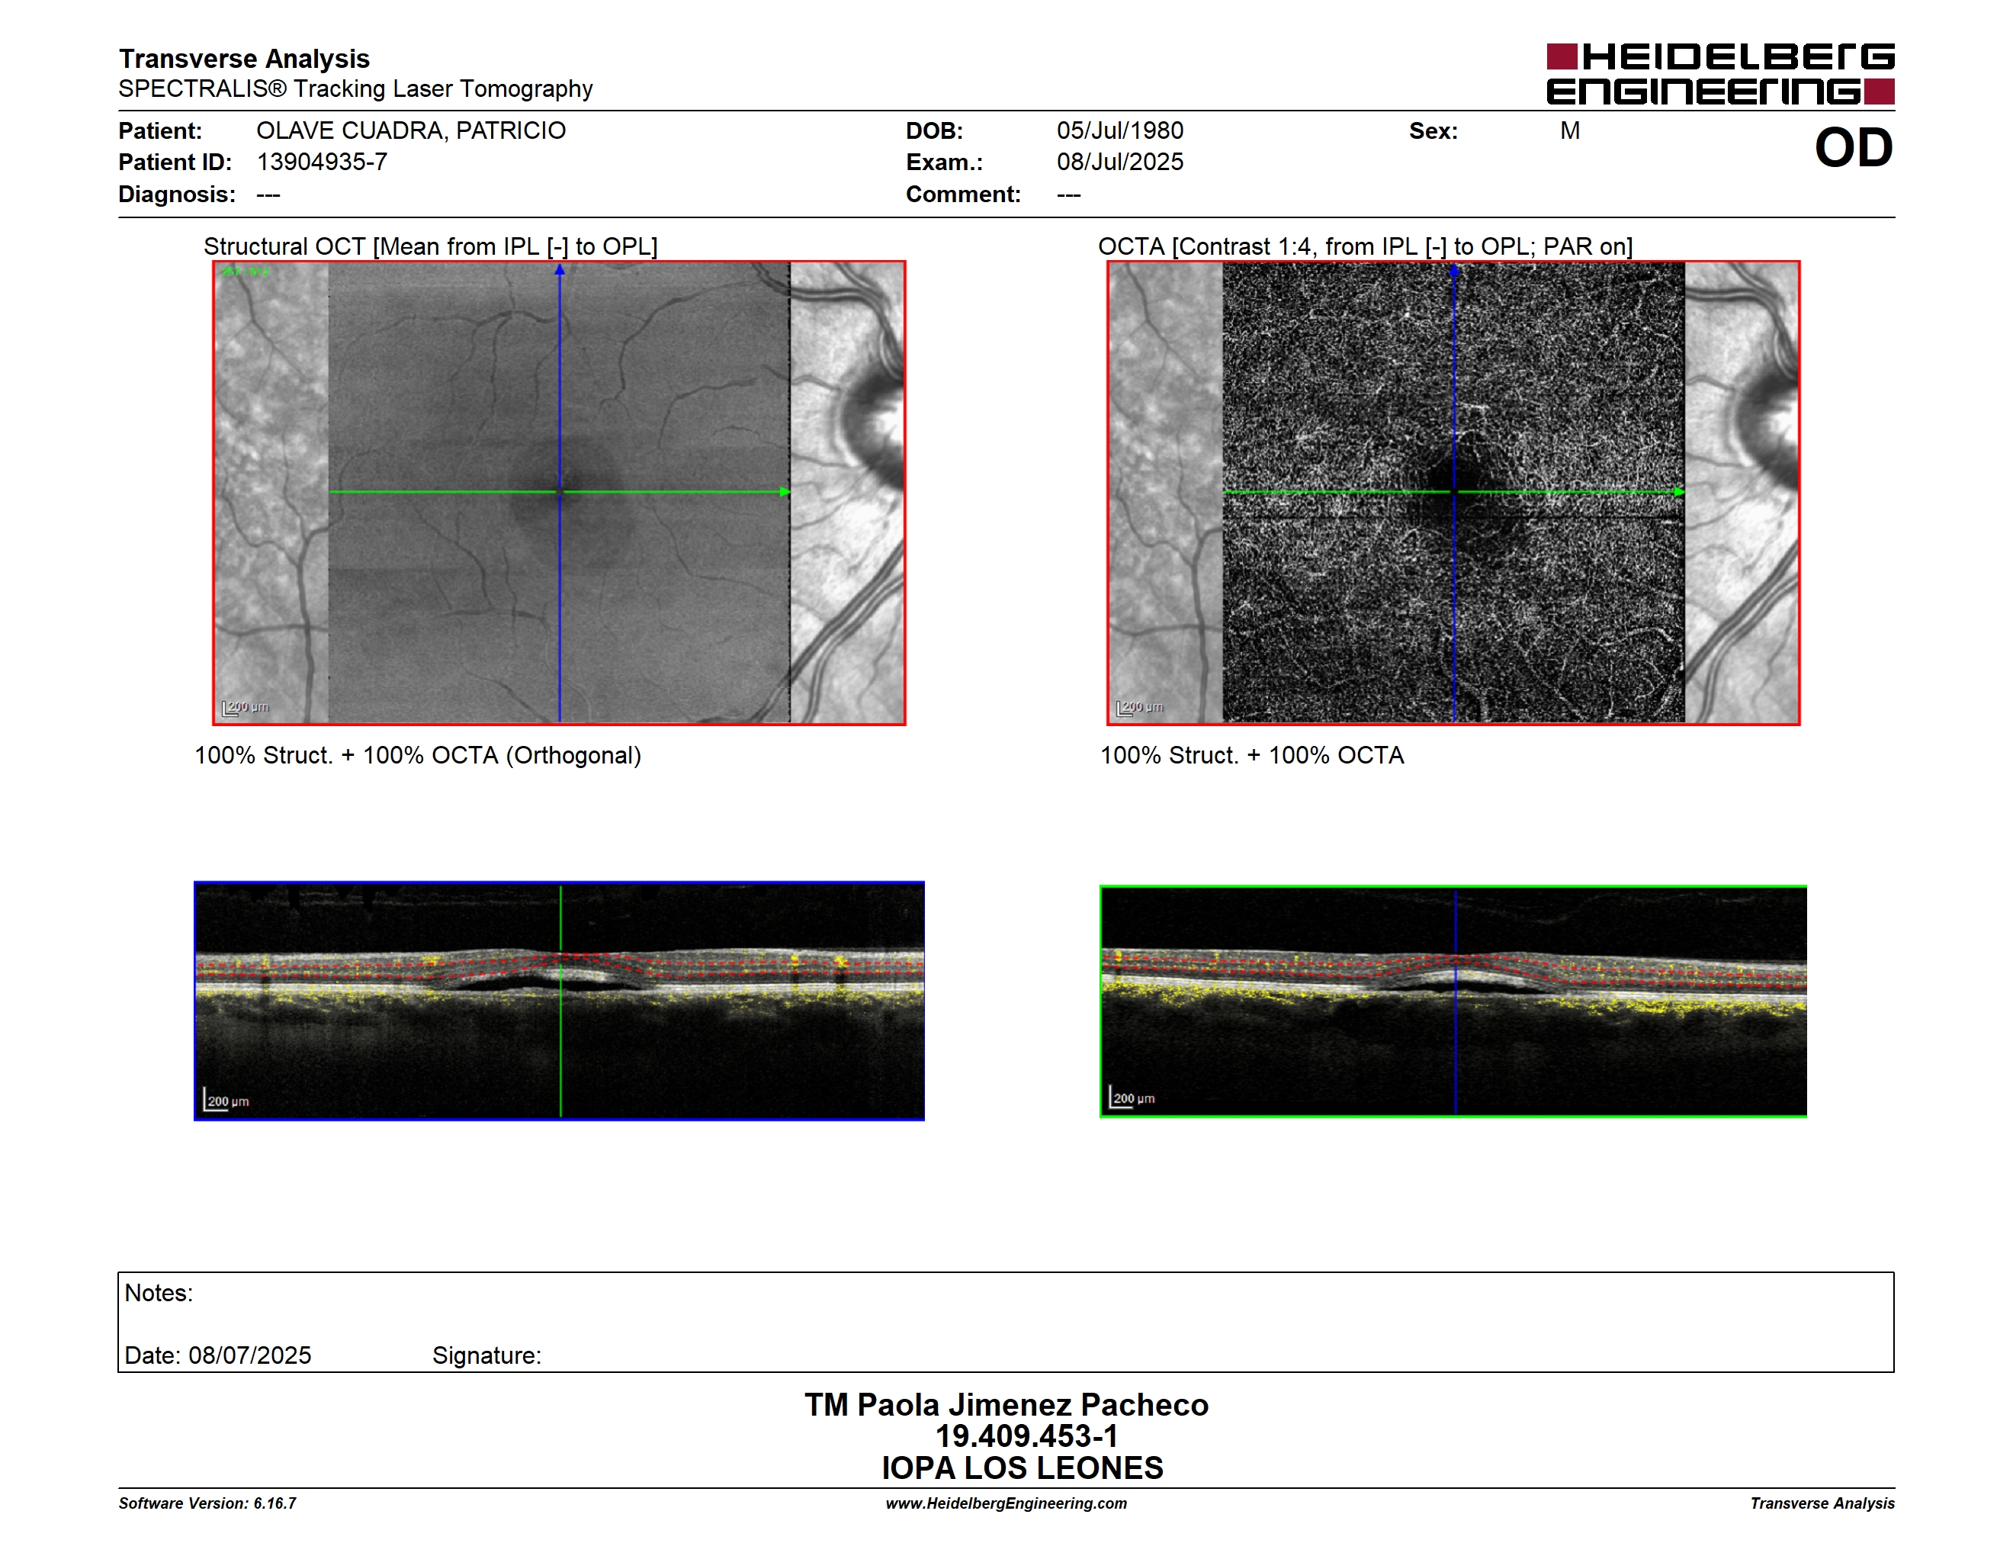Click the 'Diagnosis:' label
The width and height of the screenshot is (2013, 1556).
(x=177, y=194)
